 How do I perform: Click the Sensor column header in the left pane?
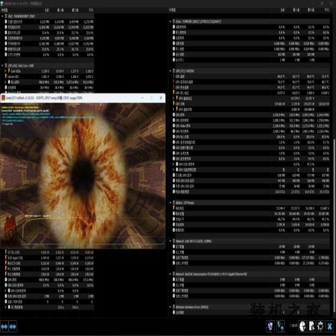(5, 10)
